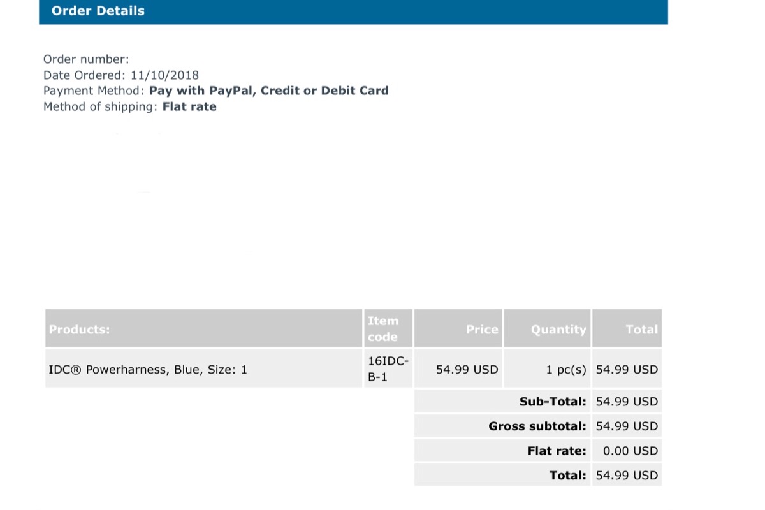Select the IDC Powerharness product name
Viewport: 765px width, 510px height.
tap(148, 369)
